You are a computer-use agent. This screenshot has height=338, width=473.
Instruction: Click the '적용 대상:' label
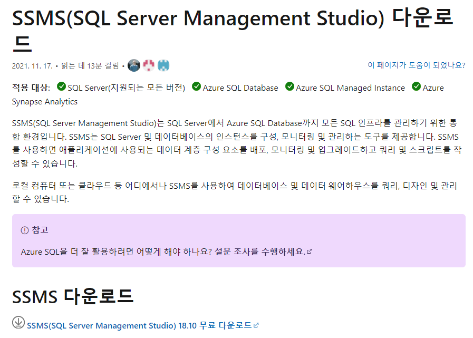tap(31, 88)
